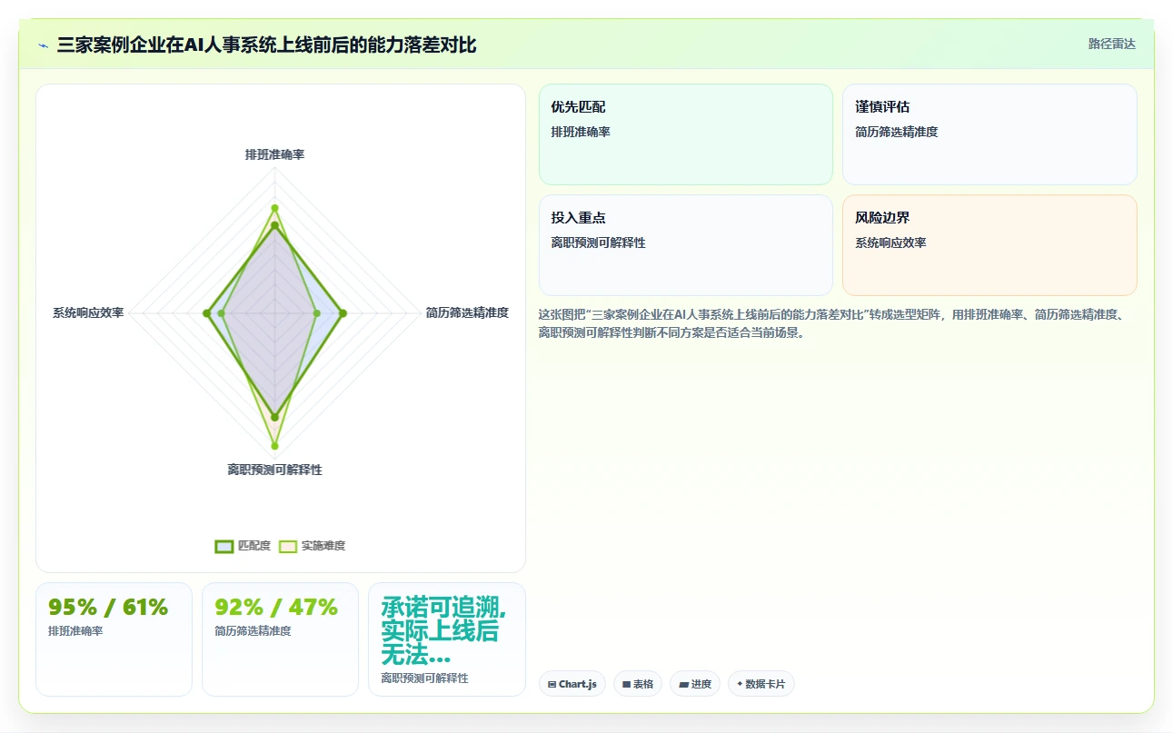Click 系统响应效率 text in 风险边界 card
1173x733 pixels.
click(x=890, y=243)
